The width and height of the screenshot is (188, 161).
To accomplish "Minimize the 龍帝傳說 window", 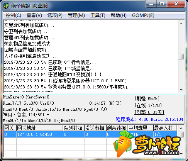I will point(151,4).
